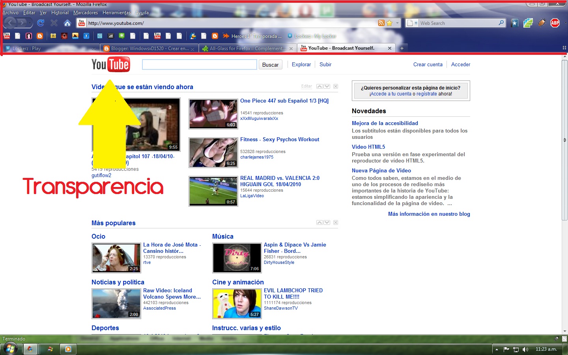Open the Heroes 1° Temporada bookmark
This screenshot has width=568, height=355.
[252, 36]
